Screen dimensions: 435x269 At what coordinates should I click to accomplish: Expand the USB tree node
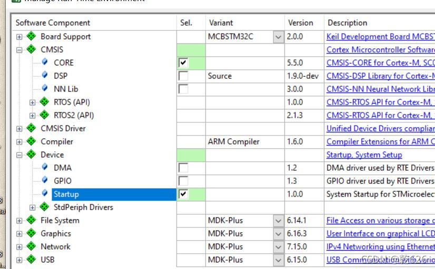[19, 260]
